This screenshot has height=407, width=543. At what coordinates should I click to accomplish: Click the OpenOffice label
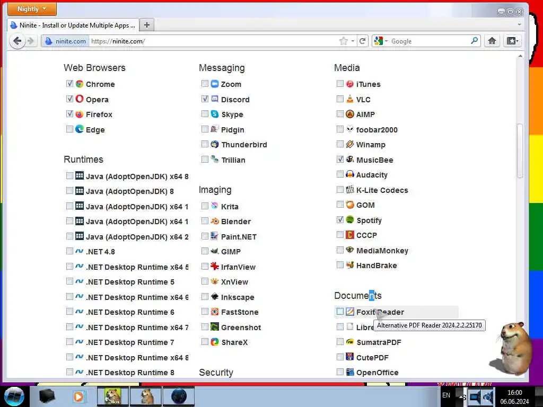(x=377, y=373)
